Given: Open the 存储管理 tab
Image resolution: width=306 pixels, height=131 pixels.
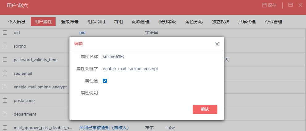Looking at the screenshot, I should (274, 22).
